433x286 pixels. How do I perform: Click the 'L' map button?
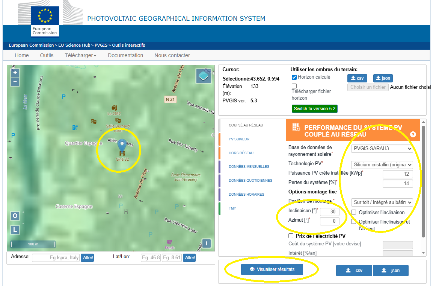click(x=15, y=229)
